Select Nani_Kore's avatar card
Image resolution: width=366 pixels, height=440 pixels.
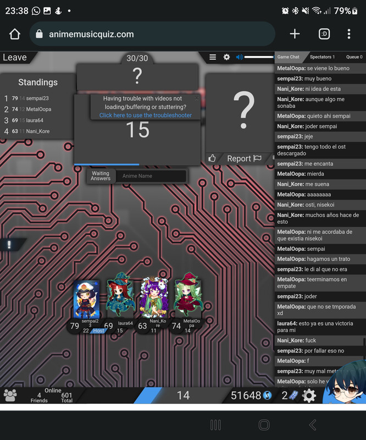pos(154,297)
